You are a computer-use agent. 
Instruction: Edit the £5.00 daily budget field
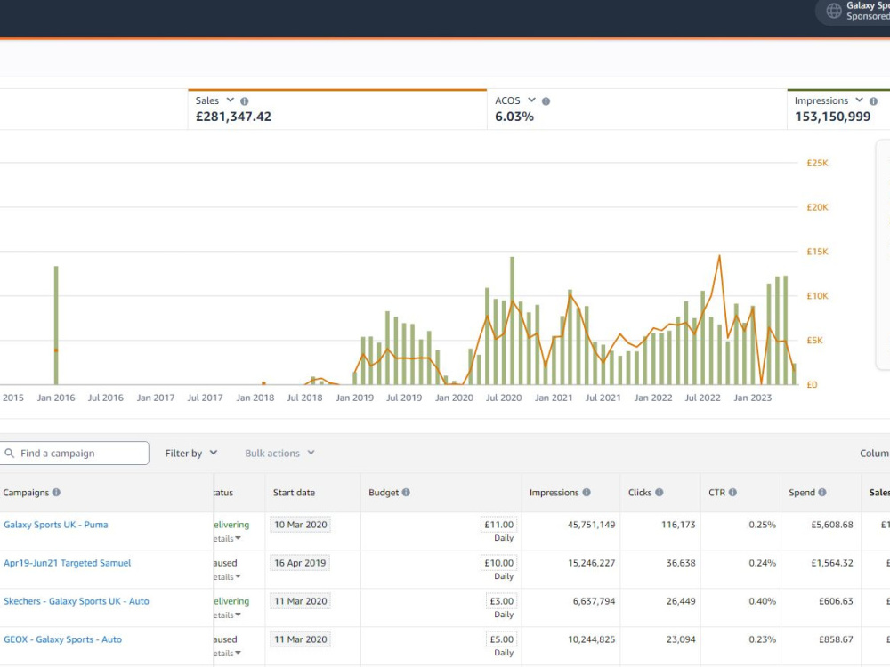click(501, 639)
